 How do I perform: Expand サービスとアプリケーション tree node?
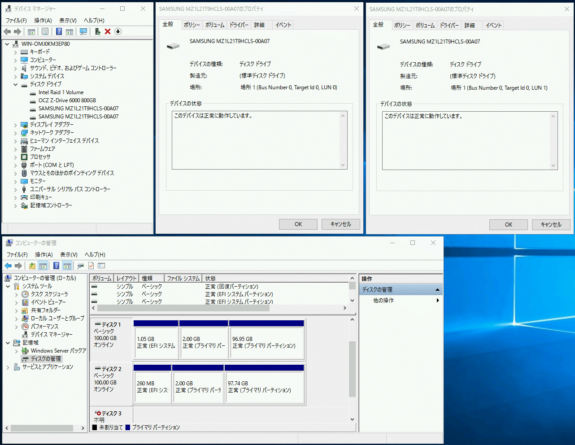(8, 367)
